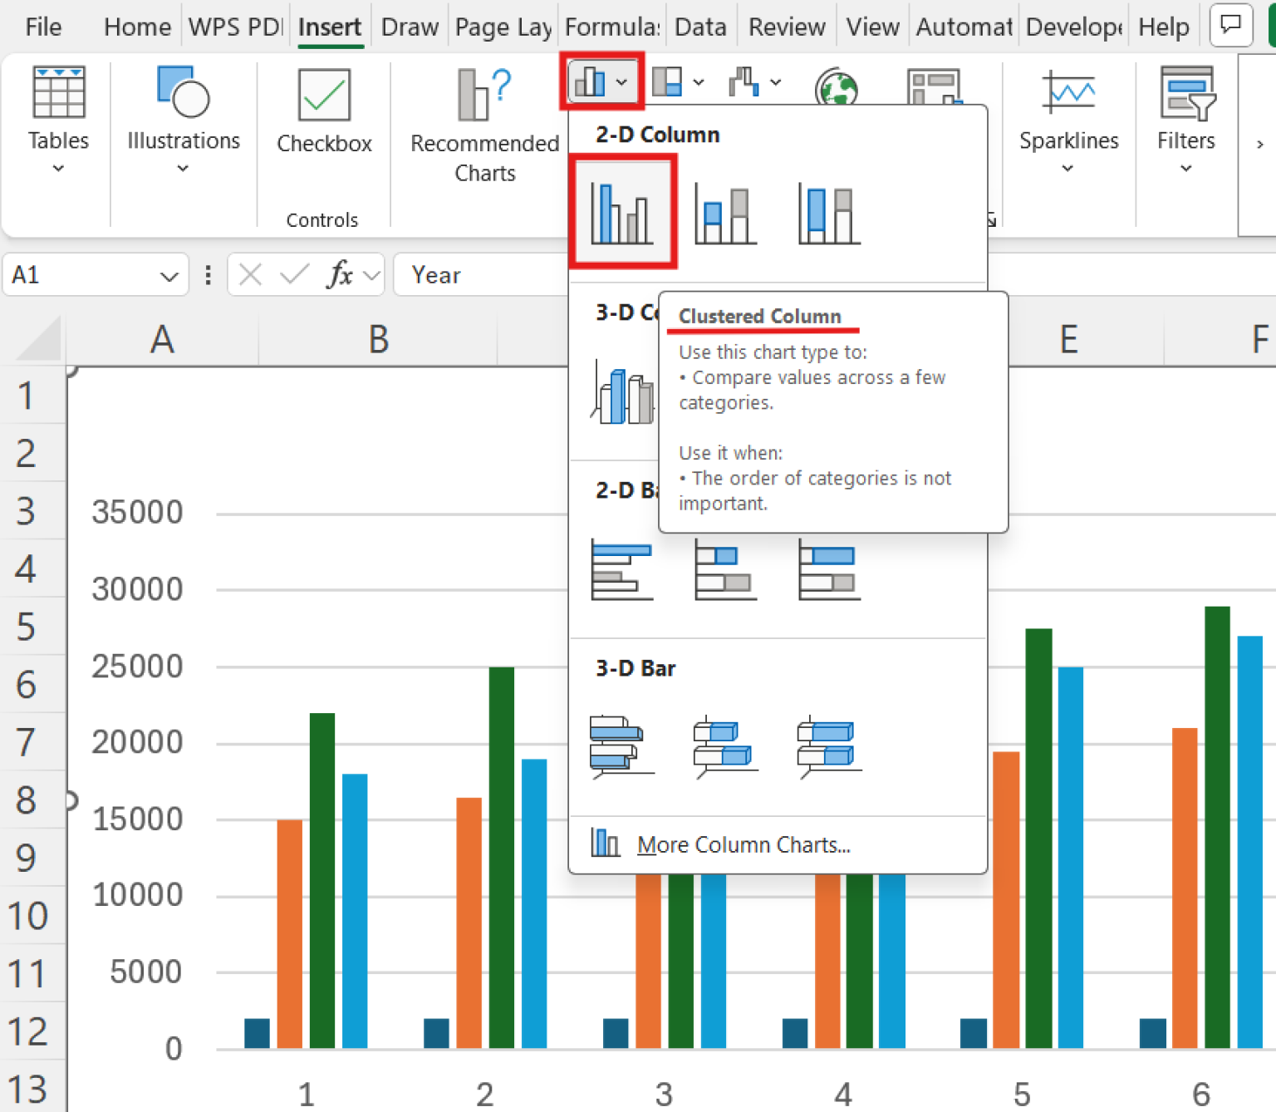
Task: Select More Column Charts option
Action: point(744,844)
